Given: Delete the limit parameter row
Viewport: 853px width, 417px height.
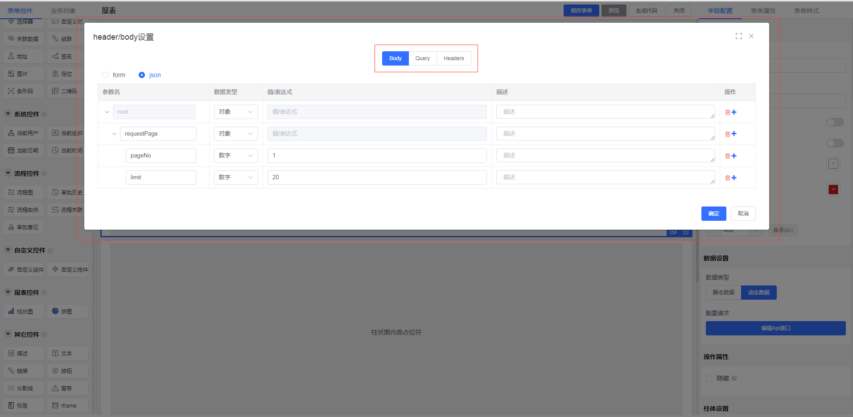Looking at the screenshot, I should [x=727, y=178].
